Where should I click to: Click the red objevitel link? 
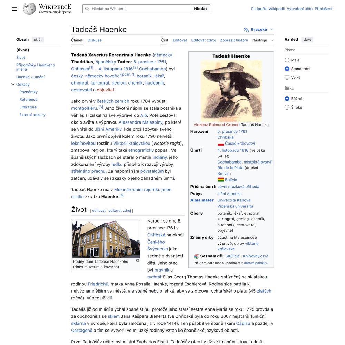point(105,90)
